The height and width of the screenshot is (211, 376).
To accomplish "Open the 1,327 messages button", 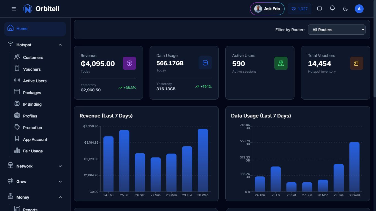I will click(299, 9).
